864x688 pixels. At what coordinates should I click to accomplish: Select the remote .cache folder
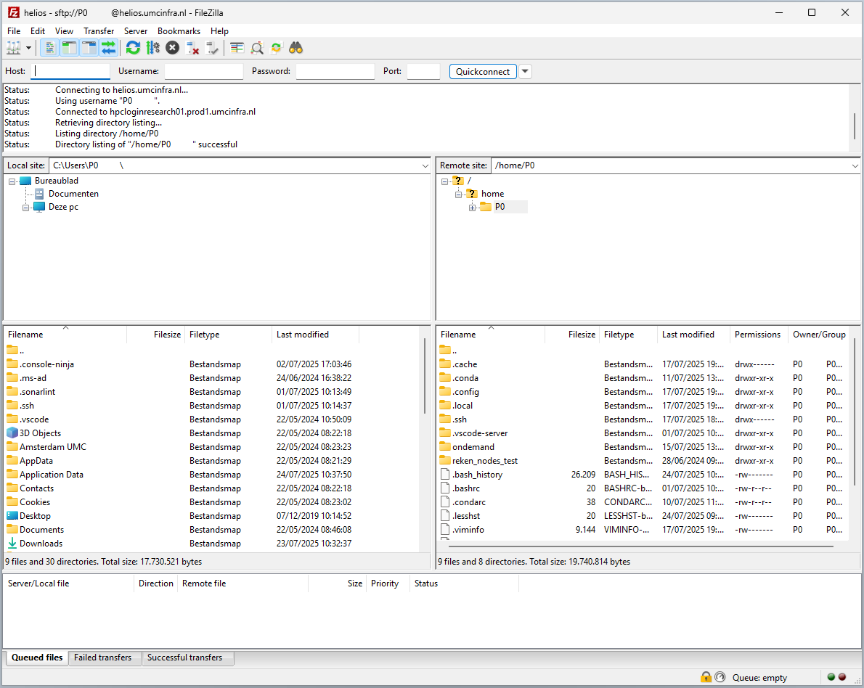[465, 364]
